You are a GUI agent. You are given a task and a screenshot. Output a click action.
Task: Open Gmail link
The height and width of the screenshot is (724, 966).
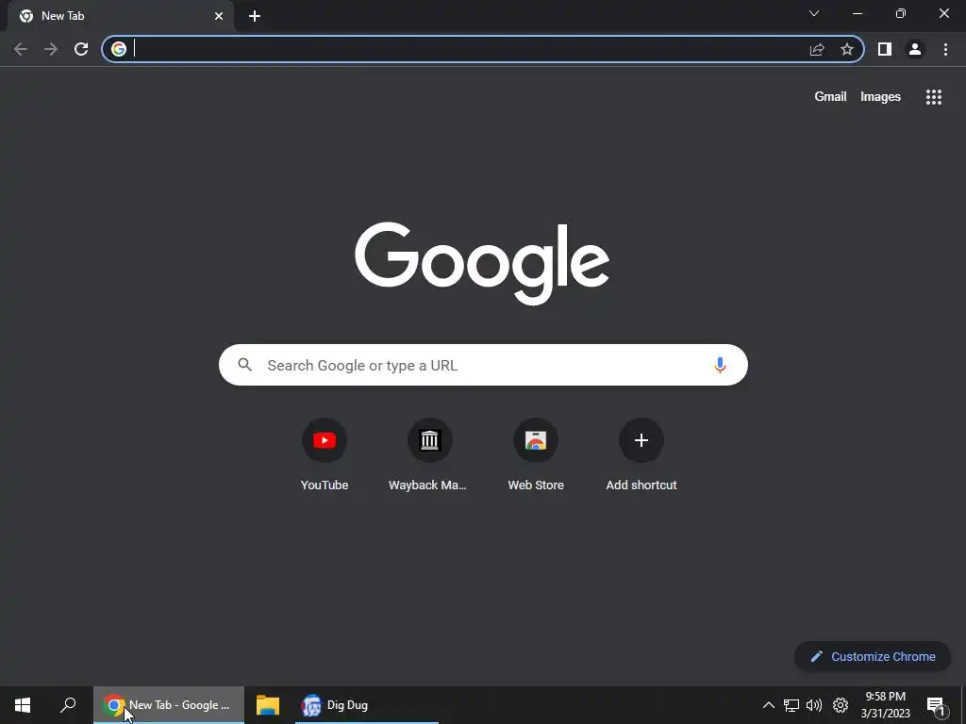(x=830, y=97)
